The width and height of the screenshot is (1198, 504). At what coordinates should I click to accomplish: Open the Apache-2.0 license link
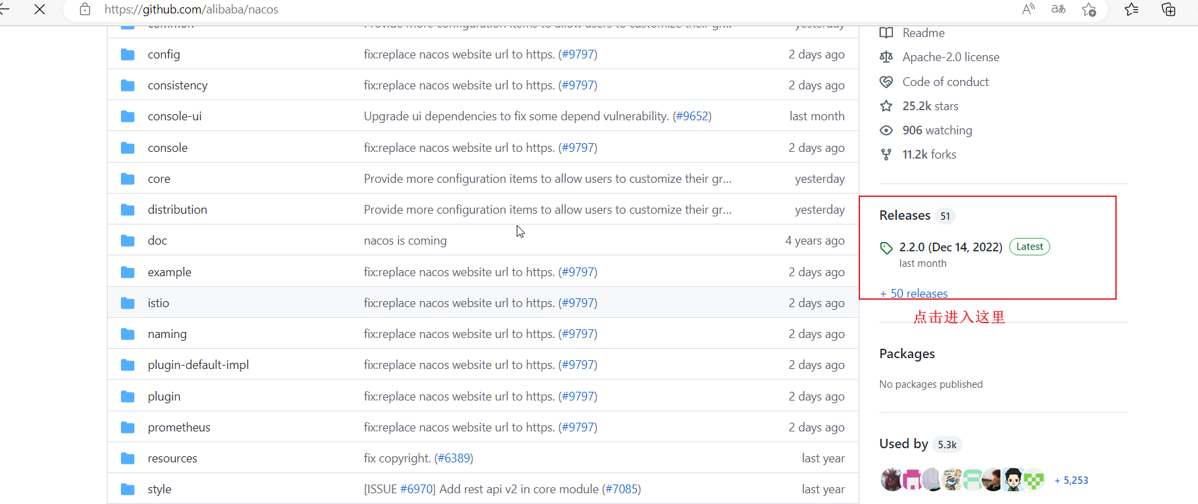(951, 57)
